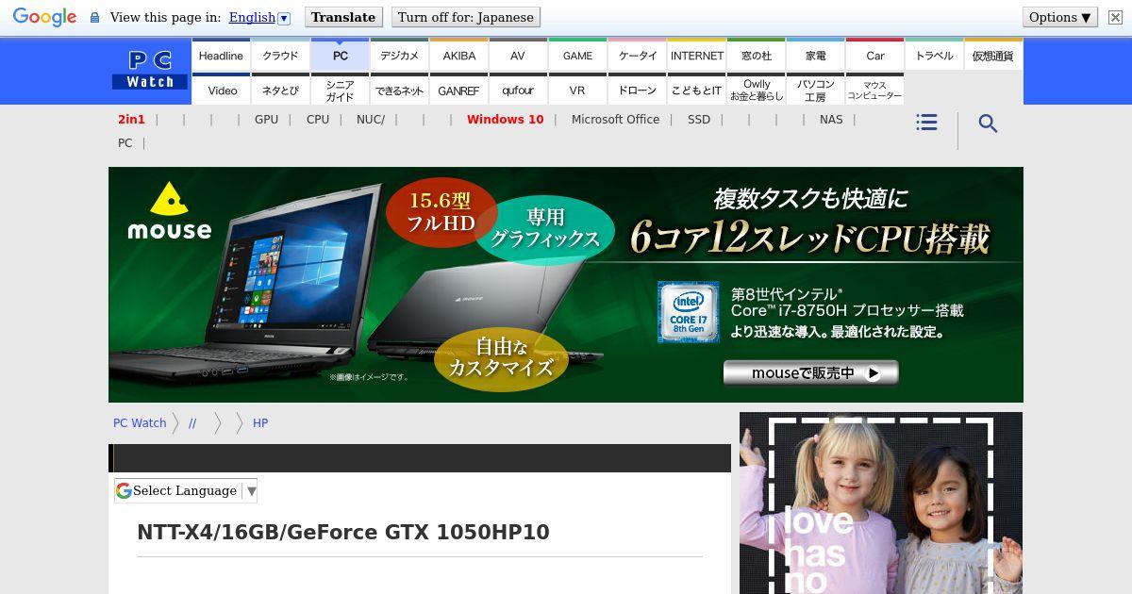Click the Google logo in translate bar

44,17
